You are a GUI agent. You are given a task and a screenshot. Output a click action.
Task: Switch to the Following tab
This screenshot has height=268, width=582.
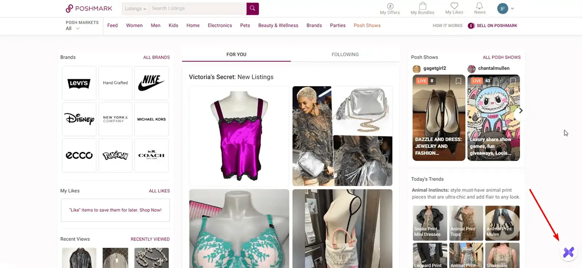pyautogui.click(x=345, y=54)
